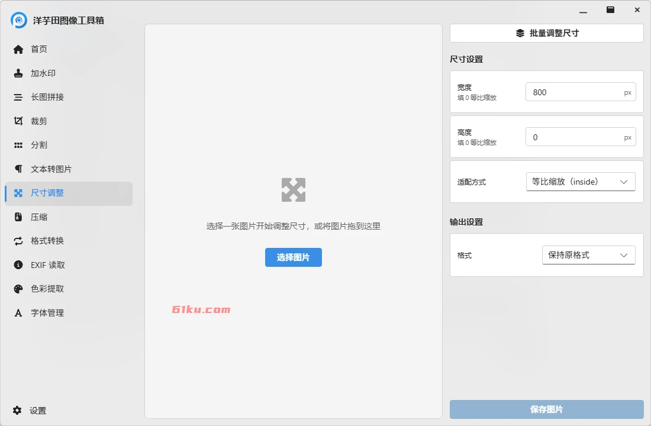Select the 尺寸调整 menu item
Viewport: 651px width, 426px height.
[x=69, y=193]
